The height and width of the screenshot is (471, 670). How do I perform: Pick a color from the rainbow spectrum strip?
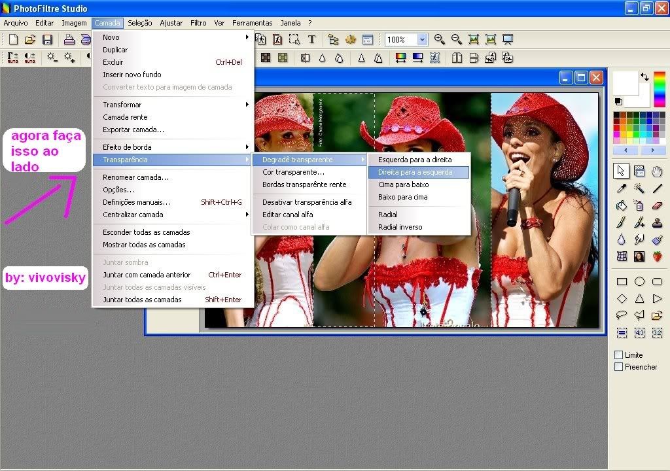coord(660,90)
